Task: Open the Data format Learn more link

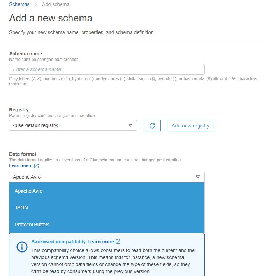Action: pyautogui.click(x=21, y=166)
